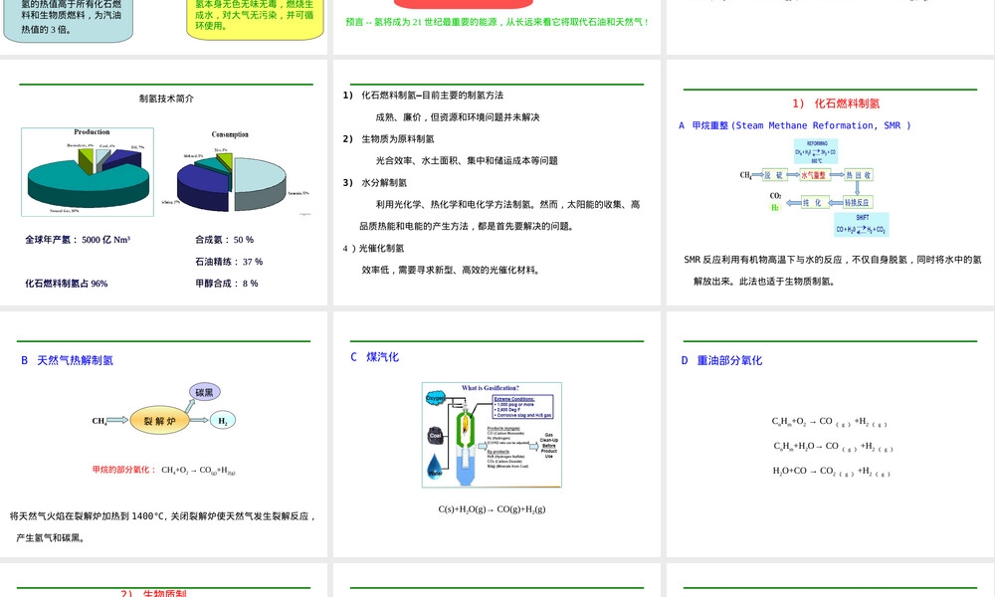Select the B 天然气热解制氢 slide
The image size is (995, 597).
tap(164, 434)
